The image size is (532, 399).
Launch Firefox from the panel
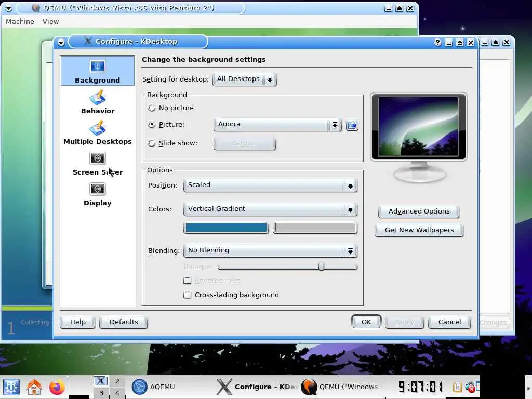tap(57, 387)
